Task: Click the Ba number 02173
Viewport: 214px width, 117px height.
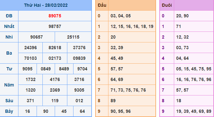Action: point(55,58)
